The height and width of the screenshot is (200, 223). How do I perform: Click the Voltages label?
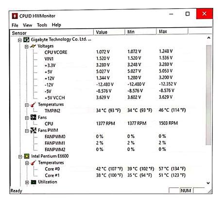46,46
